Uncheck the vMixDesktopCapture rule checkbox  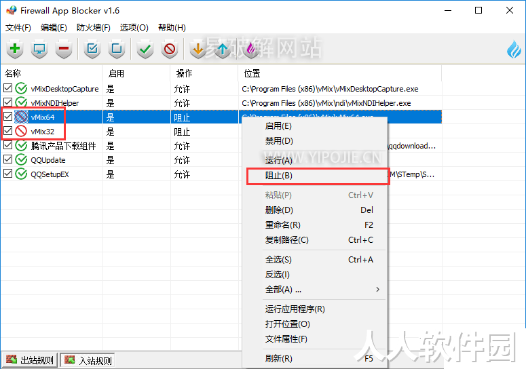pyautogui.click(x=7, y=88)
